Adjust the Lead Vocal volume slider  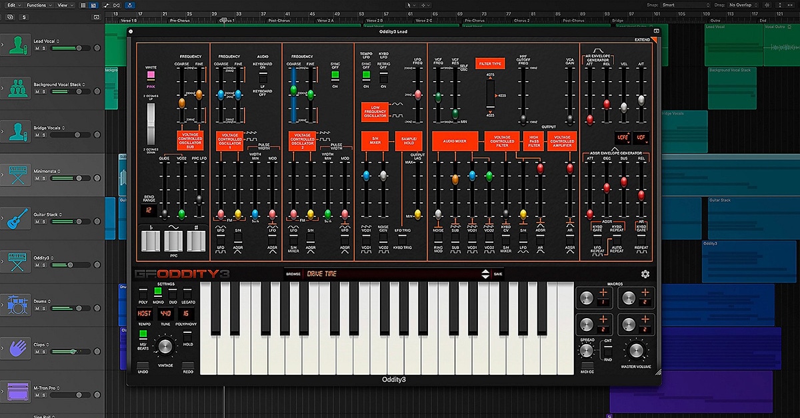[71, 49]
